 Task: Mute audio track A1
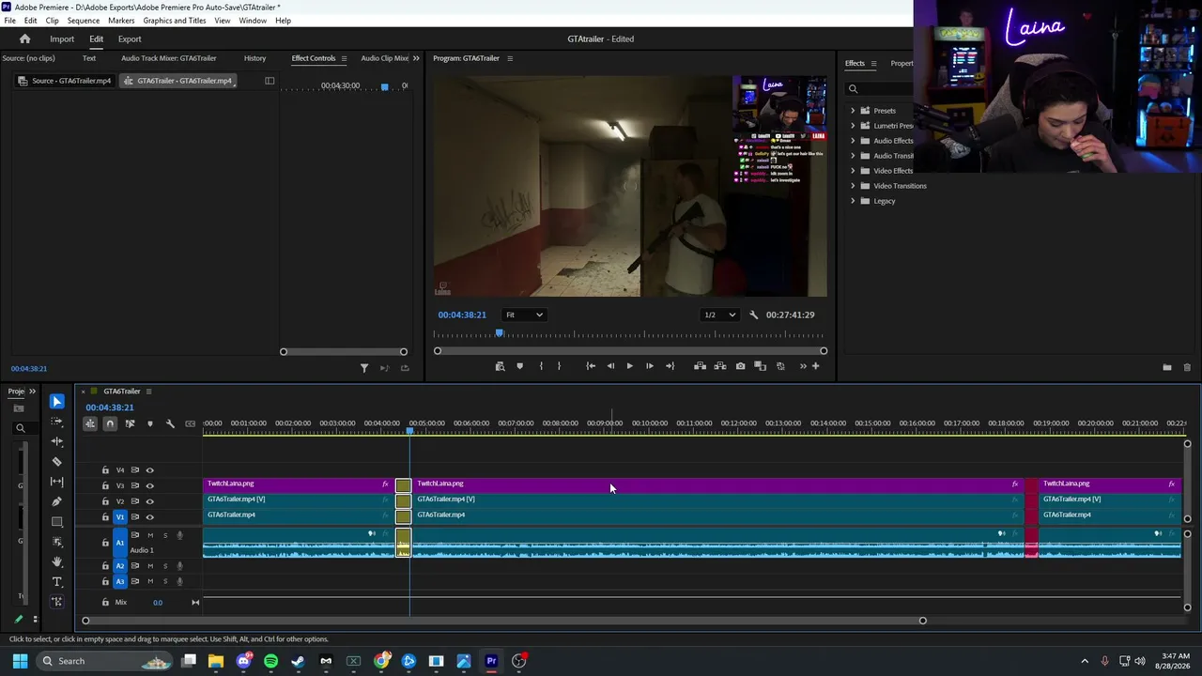(149, 535)
